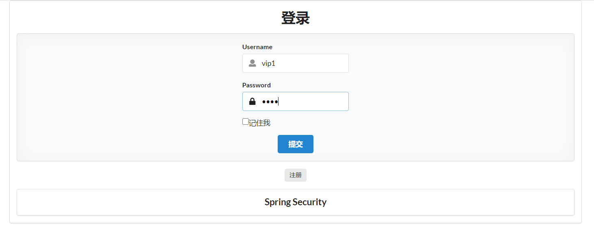The height and width of the screenshot is (241, 594).
Task: Click the 登录 page heading
Action: coord(295,17)
